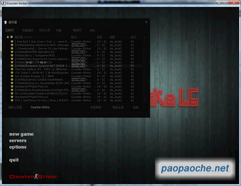Image resolution: width=241 pixels, height=186 pixels.
Task: Click shield icon beside MorTaL GaMes #3 PIPA
Action: click(12, 69)
